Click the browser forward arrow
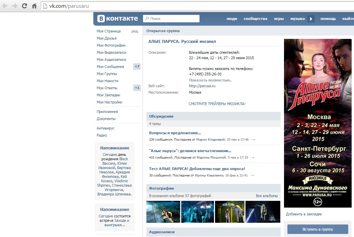The width and height of the screenshot is (354, 237). point(15,6)
